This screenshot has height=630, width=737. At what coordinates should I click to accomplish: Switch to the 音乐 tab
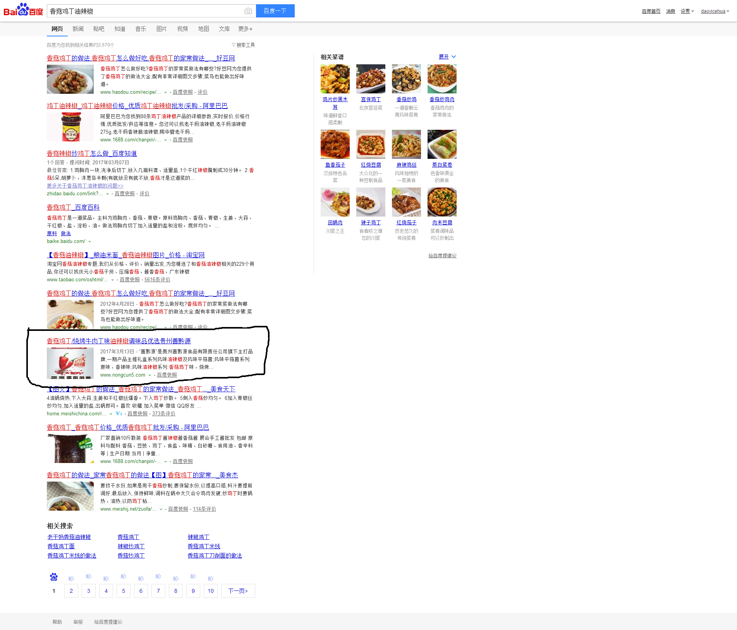click(141, 29)
